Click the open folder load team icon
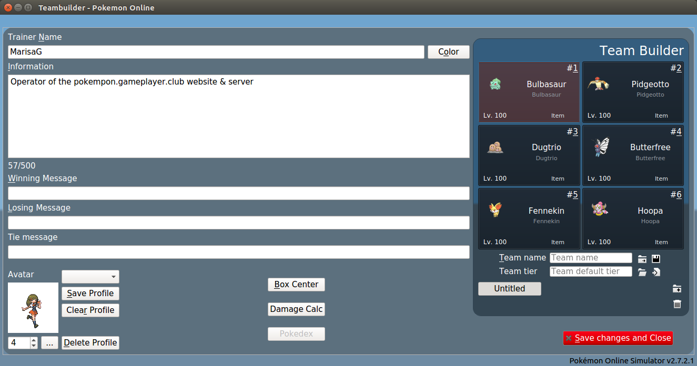Screen dimensions: 697x366 [x=642, y=272]
